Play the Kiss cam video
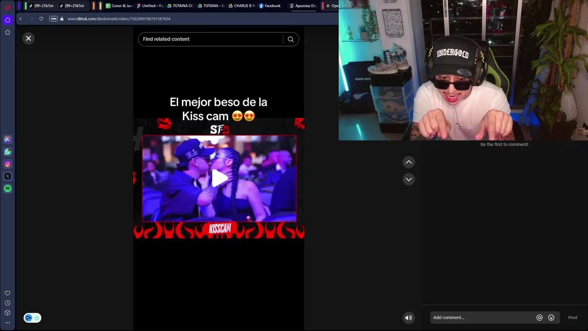The image size is (588, 331). point(219,178)
